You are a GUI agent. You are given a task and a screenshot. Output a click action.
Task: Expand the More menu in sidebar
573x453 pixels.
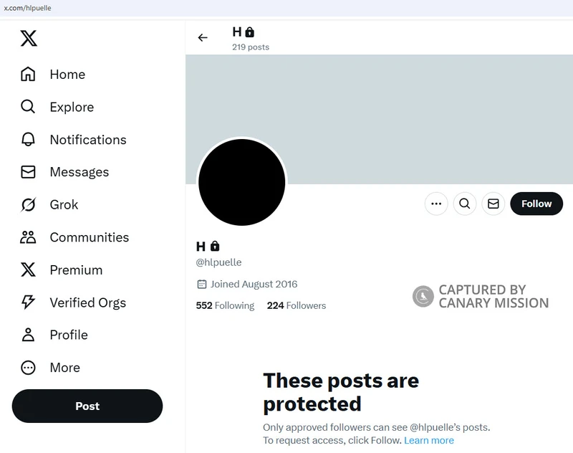tap(50, 368)
